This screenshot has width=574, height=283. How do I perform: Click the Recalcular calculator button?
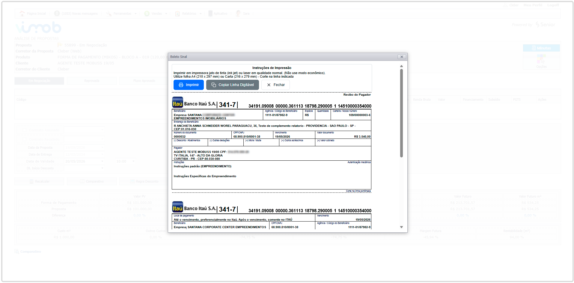point(39,181)
